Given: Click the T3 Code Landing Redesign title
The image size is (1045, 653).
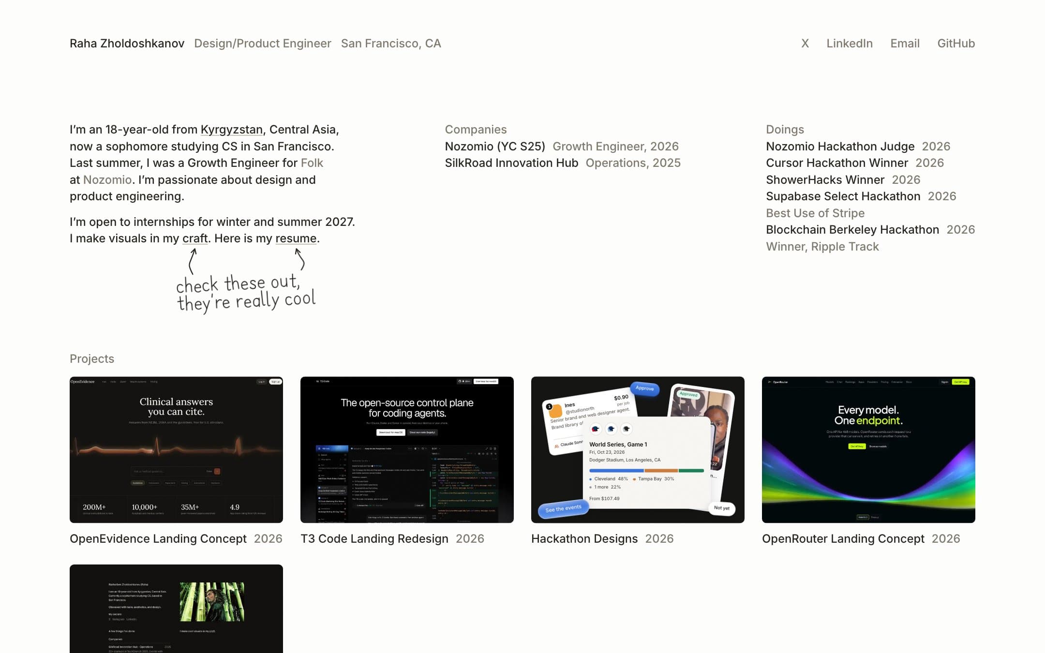Looking at the screenshot, I should click(374, 539).
